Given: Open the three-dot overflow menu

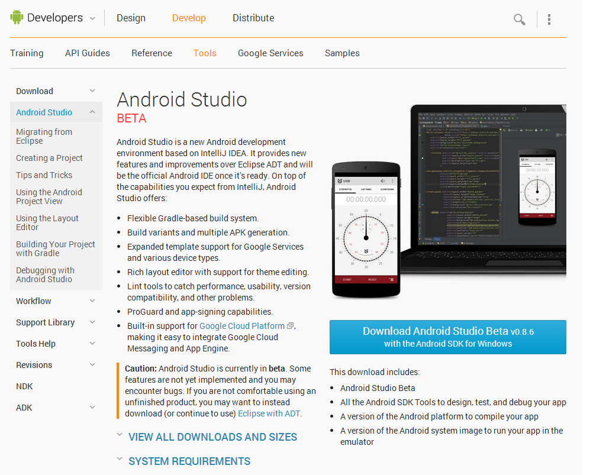Looking at the screenshot, I should pos(549,19).
